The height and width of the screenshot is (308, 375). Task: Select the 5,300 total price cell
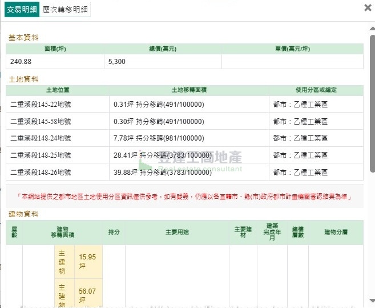(162, 62)
